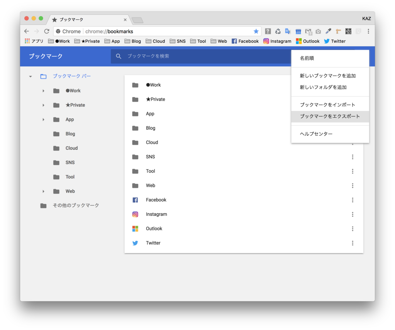This screenshot has width=395, height=330.
Task: Select the Outlook bookmark in main list
Action: coord(244,228)
